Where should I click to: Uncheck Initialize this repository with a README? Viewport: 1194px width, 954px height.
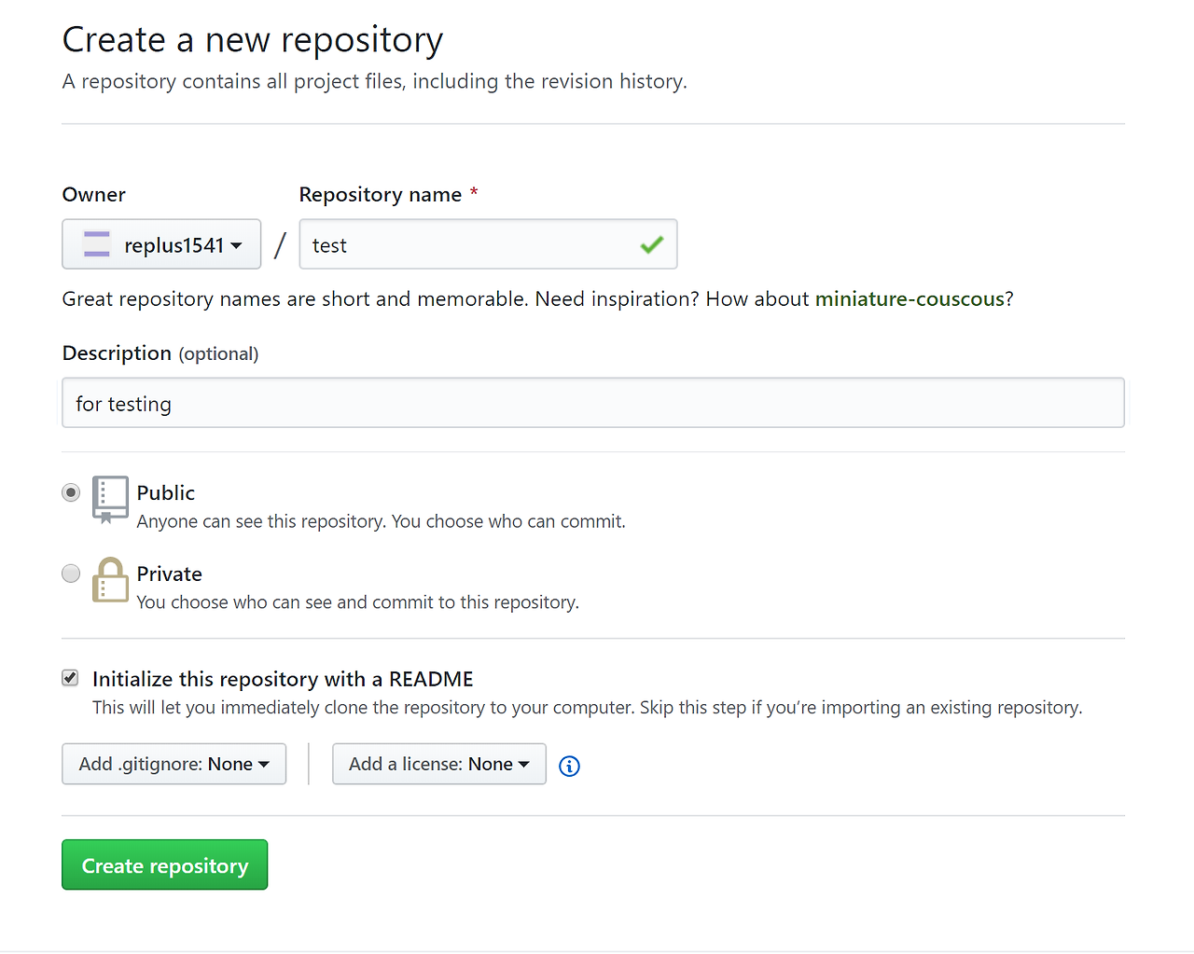(x=71, y=678)
